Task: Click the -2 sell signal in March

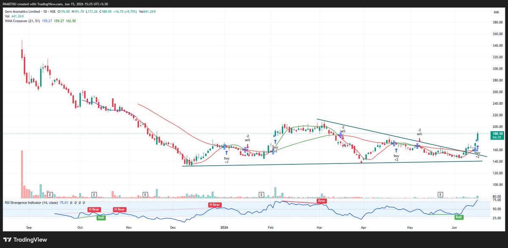Action: [x=342, y=129]
